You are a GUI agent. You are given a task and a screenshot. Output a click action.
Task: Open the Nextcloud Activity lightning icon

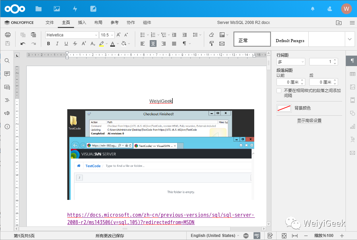click(75, 9)
